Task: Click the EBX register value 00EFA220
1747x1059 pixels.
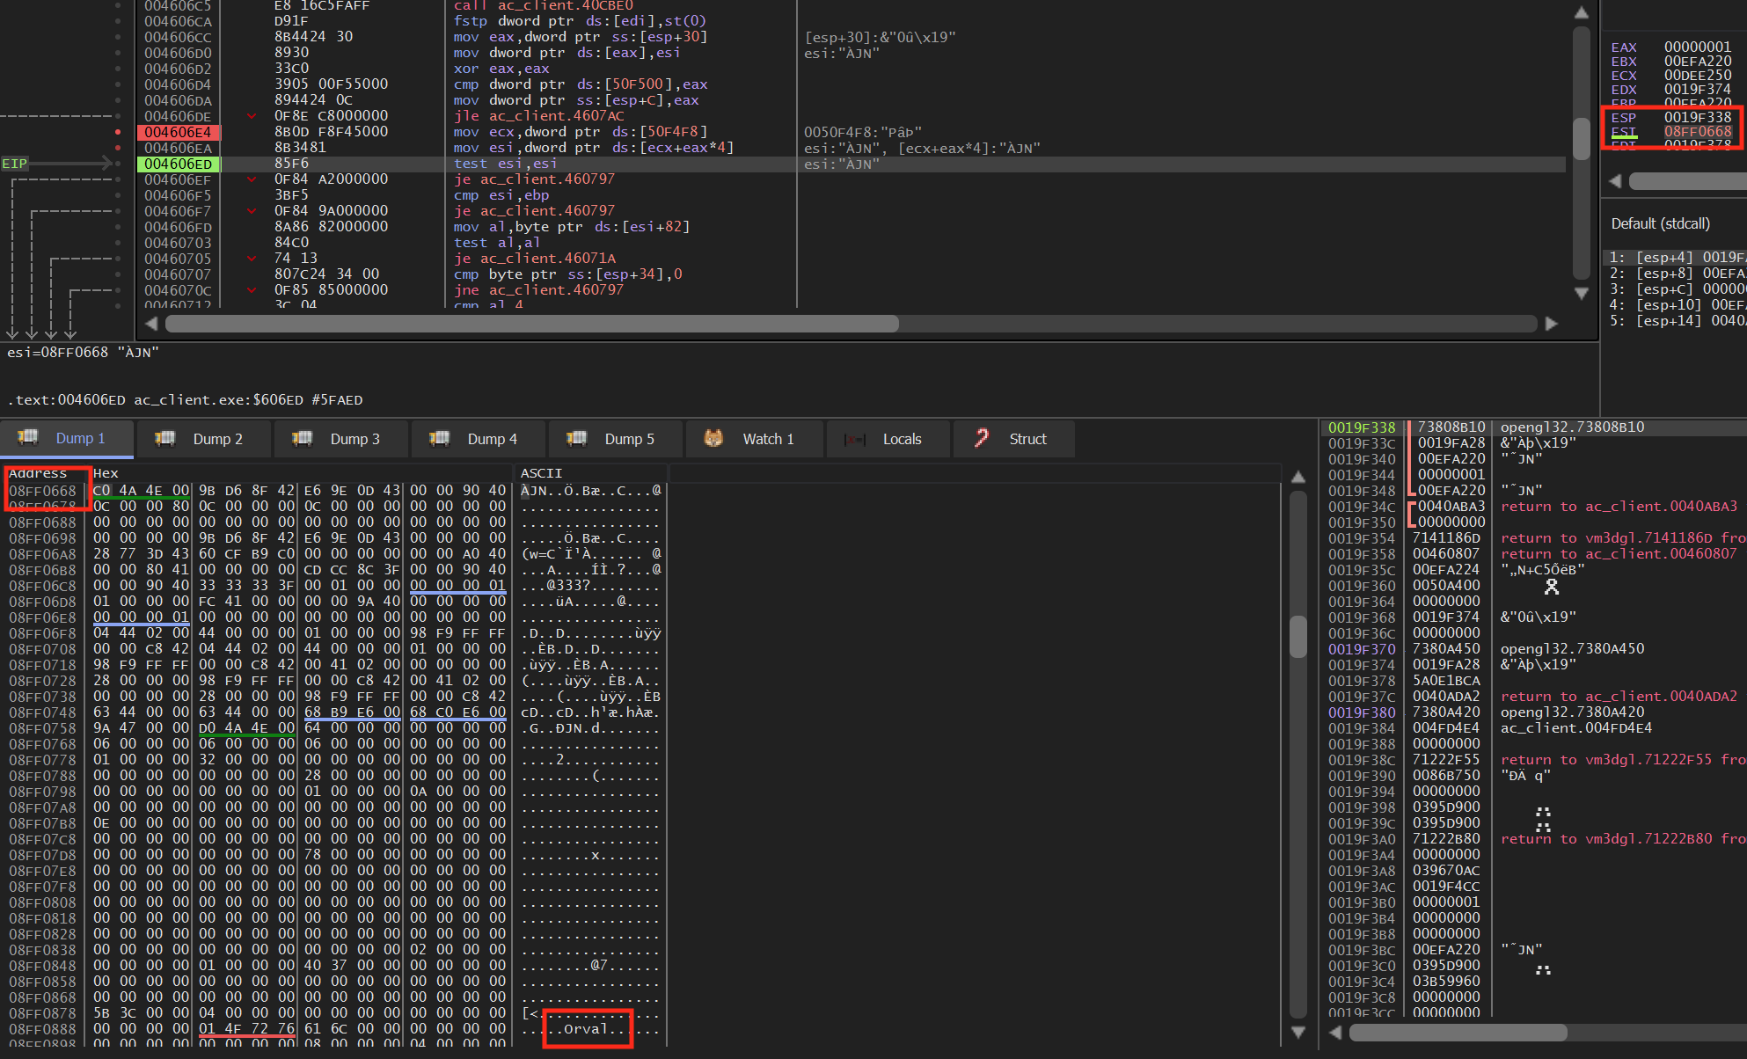Action: tap(1697, 61)
